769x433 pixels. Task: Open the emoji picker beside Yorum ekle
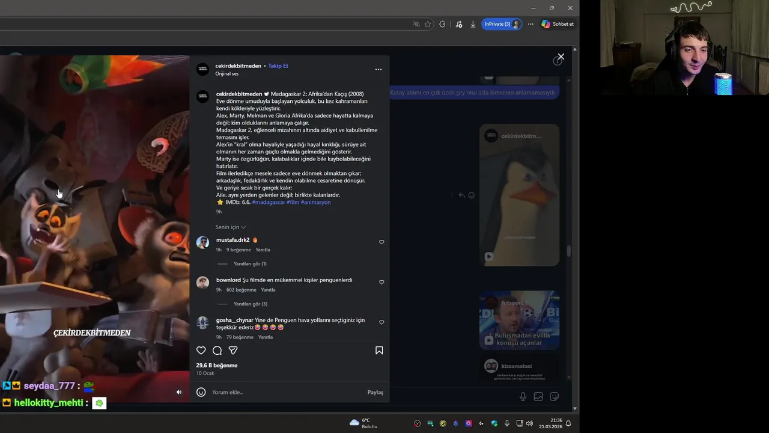[x=201, y=392]
